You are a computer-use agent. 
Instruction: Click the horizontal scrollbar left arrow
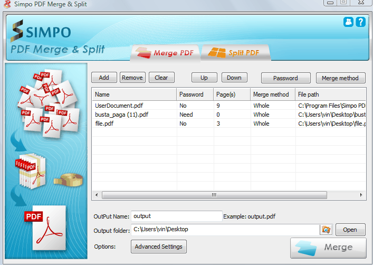pos(97,195)
